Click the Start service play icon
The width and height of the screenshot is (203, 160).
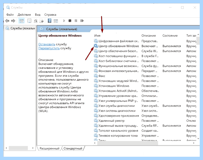pos(64,21)
